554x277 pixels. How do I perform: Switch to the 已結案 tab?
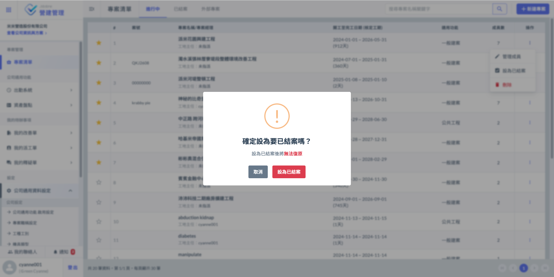(181, 9)
